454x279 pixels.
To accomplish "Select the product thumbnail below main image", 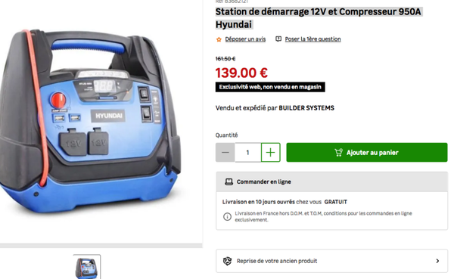I will click(x=87, y=267).
